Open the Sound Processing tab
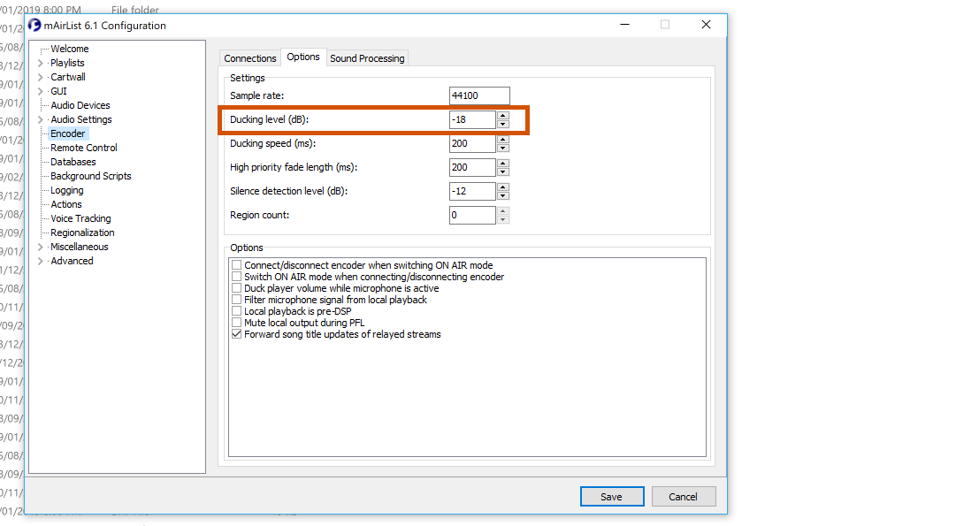 [x=367, y=58]
